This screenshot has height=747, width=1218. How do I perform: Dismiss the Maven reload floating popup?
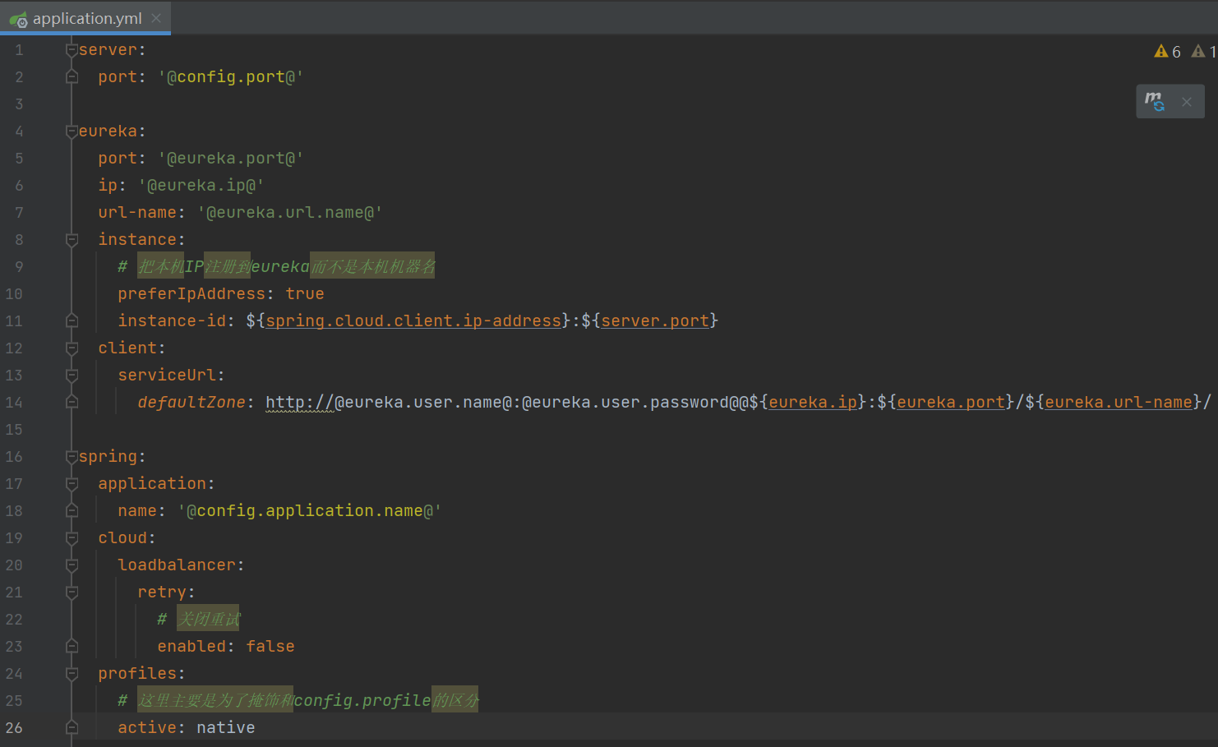[1187, 102]
